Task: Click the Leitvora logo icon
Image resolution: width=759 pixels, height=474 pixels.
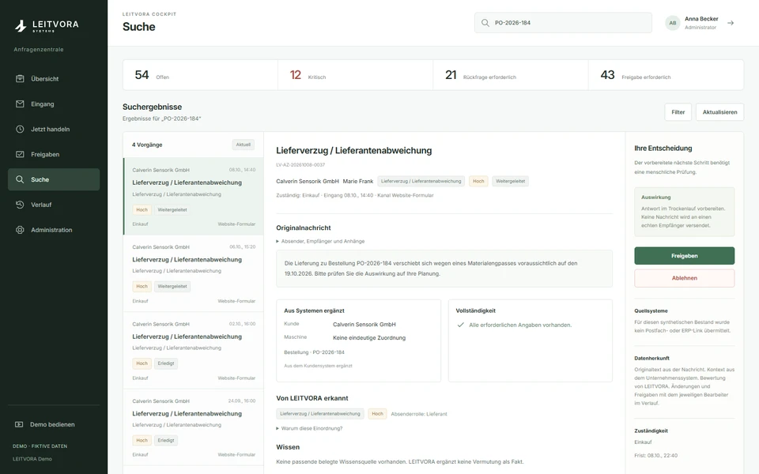Action: [x=21, y=25]
